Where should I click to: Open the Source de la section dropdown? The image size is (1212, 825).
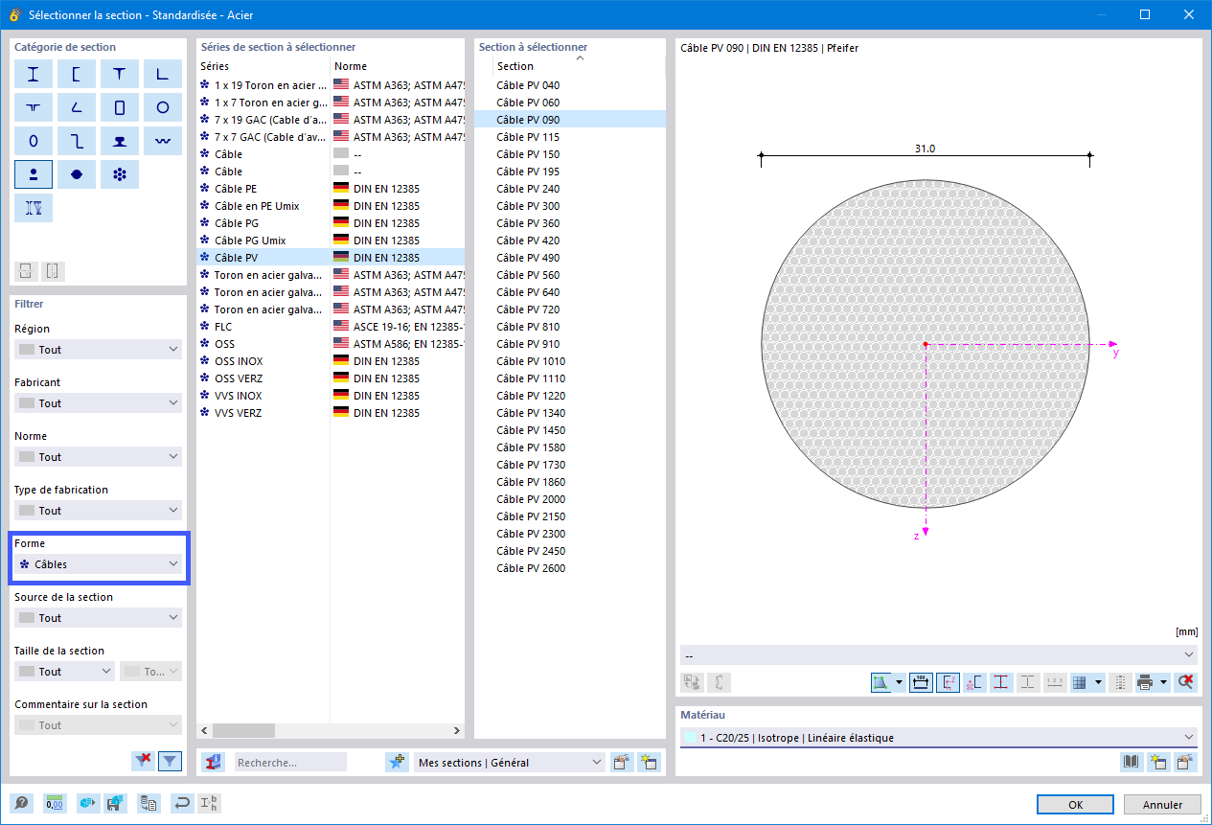[98, 618]
